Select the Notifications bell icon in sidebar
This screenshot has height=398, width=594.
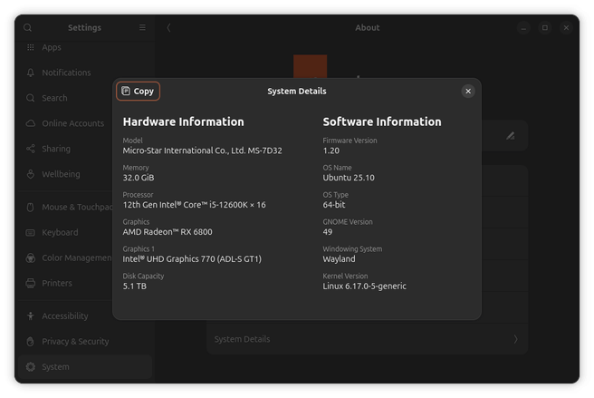click(x=31, y=73)
